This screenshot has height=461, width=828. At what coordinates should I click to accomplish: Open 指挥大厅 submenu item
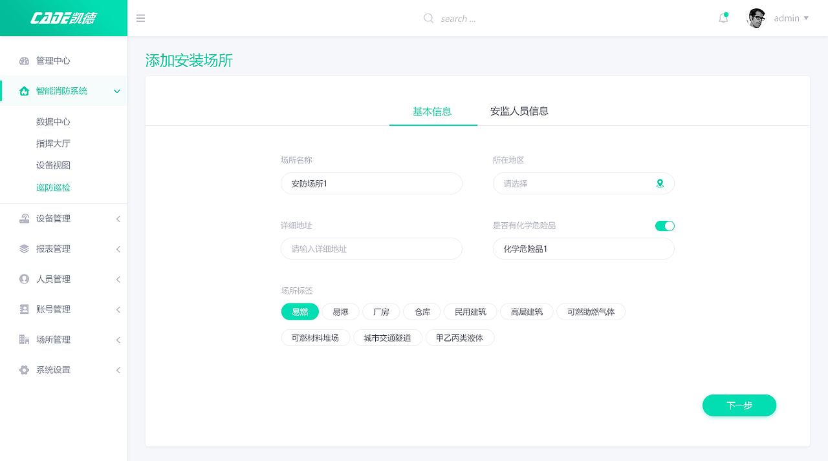click(53, 144)
